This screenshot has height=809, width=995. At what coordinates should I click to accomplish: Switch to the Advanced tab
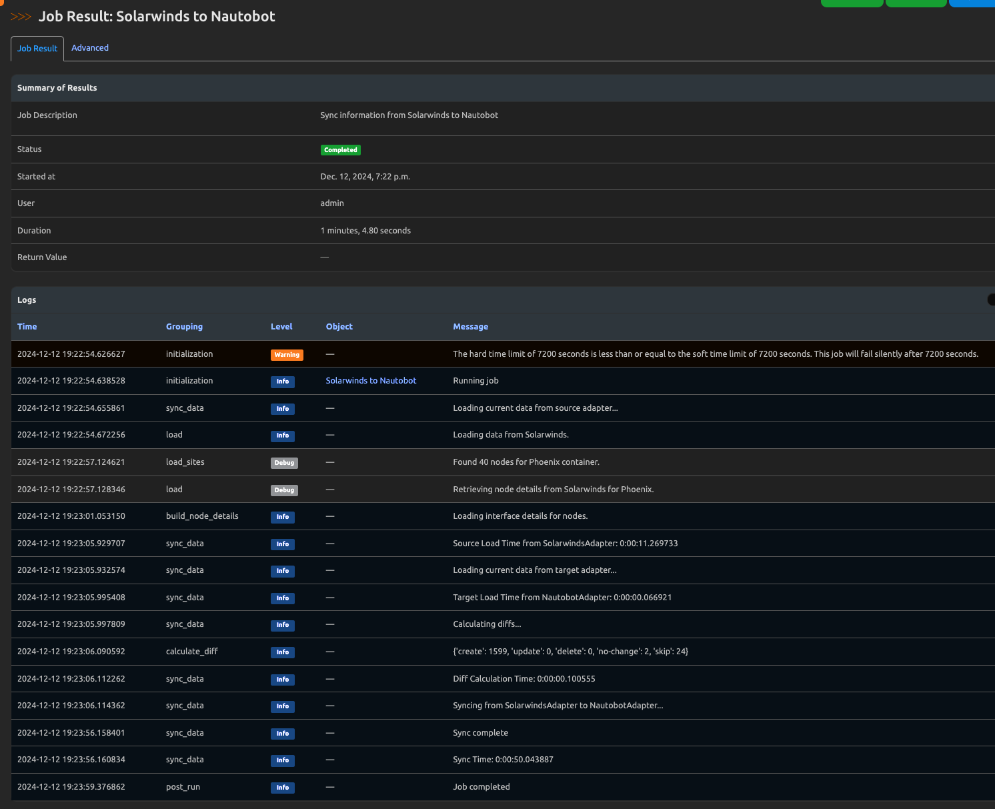(90, 48)
